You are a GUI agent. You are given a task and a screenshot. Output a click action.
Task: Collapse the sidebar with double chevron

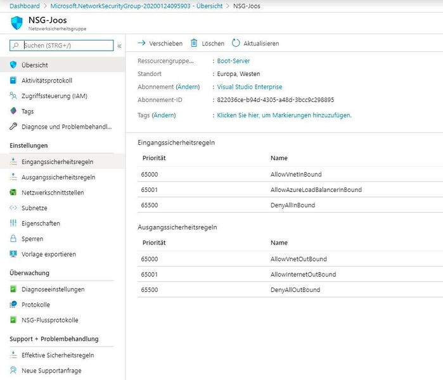pyautogui.click(x=119, y=46)
